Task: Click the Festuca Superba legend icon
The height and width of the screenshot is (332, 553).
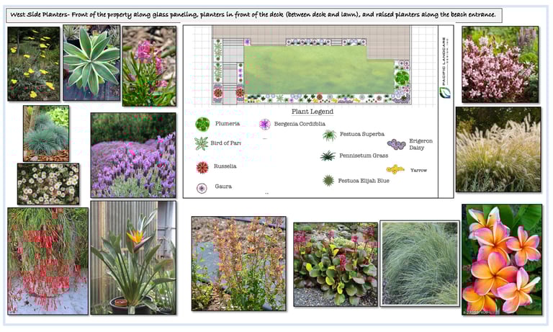Action: click(x=329, y=135)
